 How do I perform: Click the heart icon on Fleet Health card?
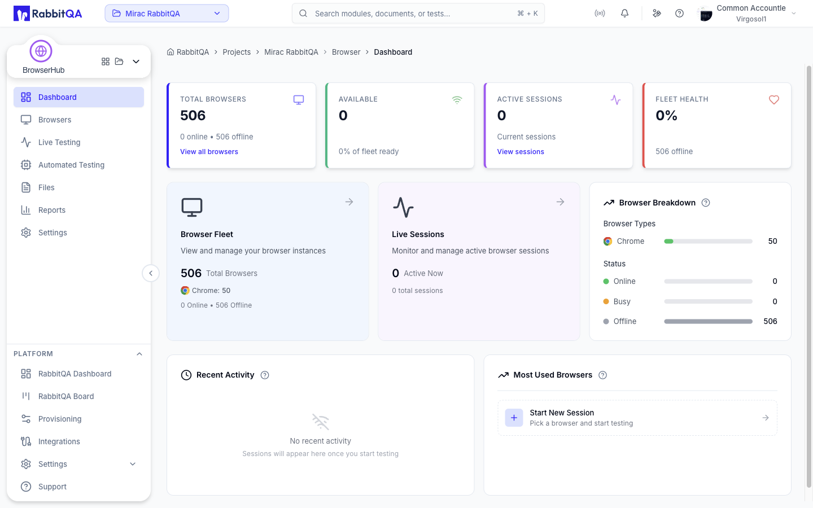click(774, 100)
